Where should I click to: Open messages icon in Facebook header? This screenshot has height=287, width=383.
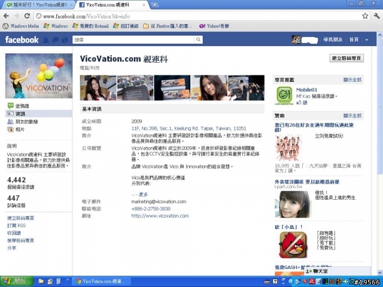coord(55,40)
